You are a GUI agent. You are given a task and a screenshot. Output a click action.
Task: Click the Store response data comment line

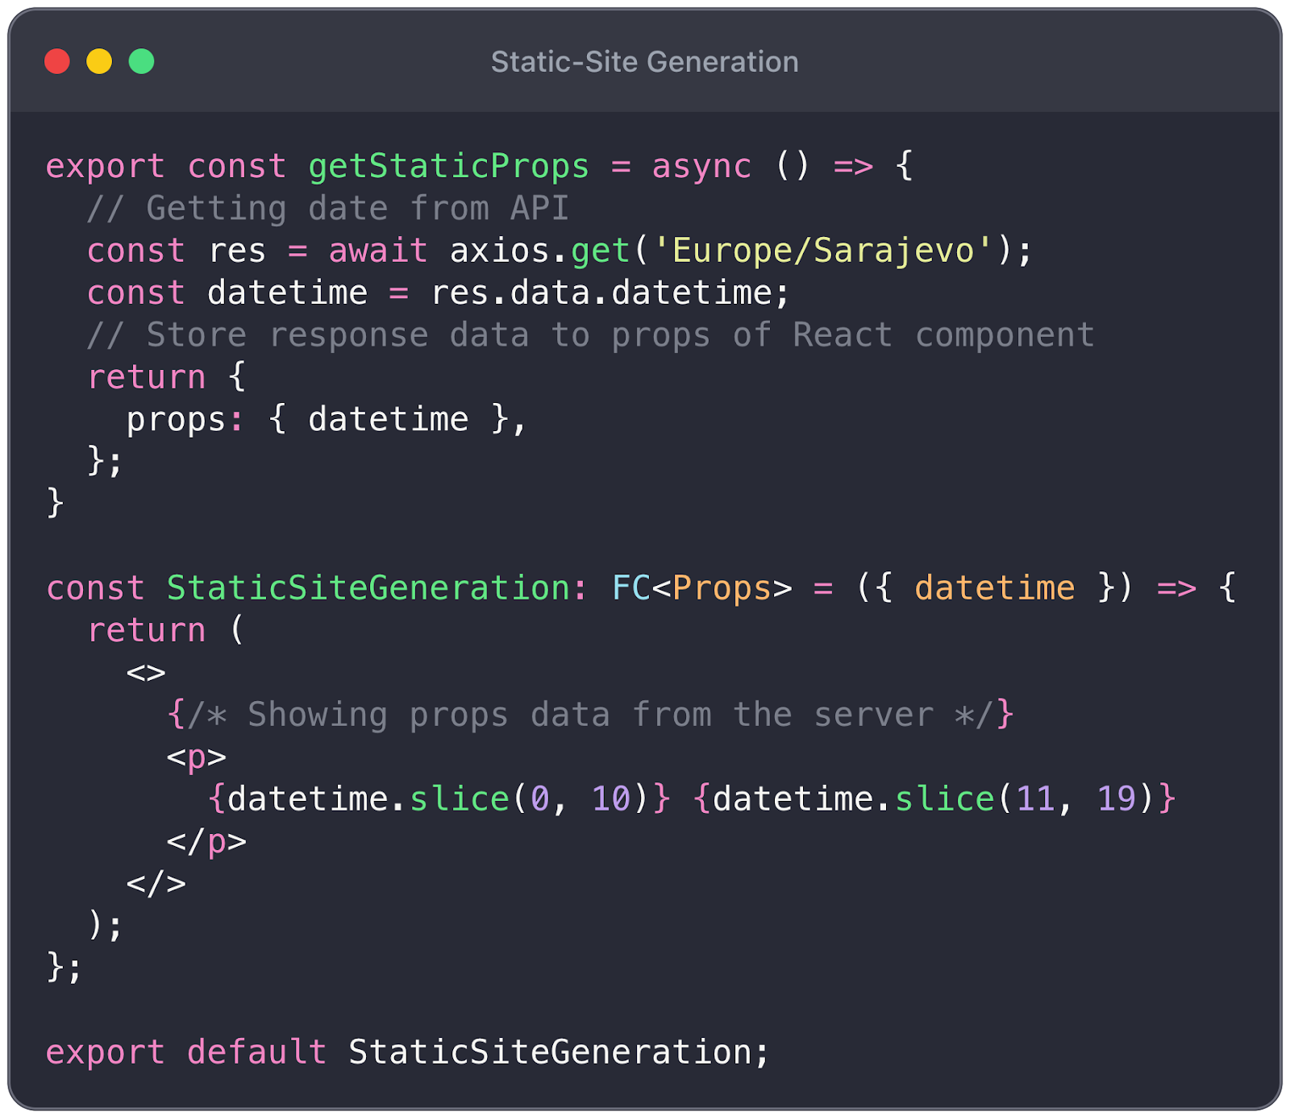pos(591,335)
